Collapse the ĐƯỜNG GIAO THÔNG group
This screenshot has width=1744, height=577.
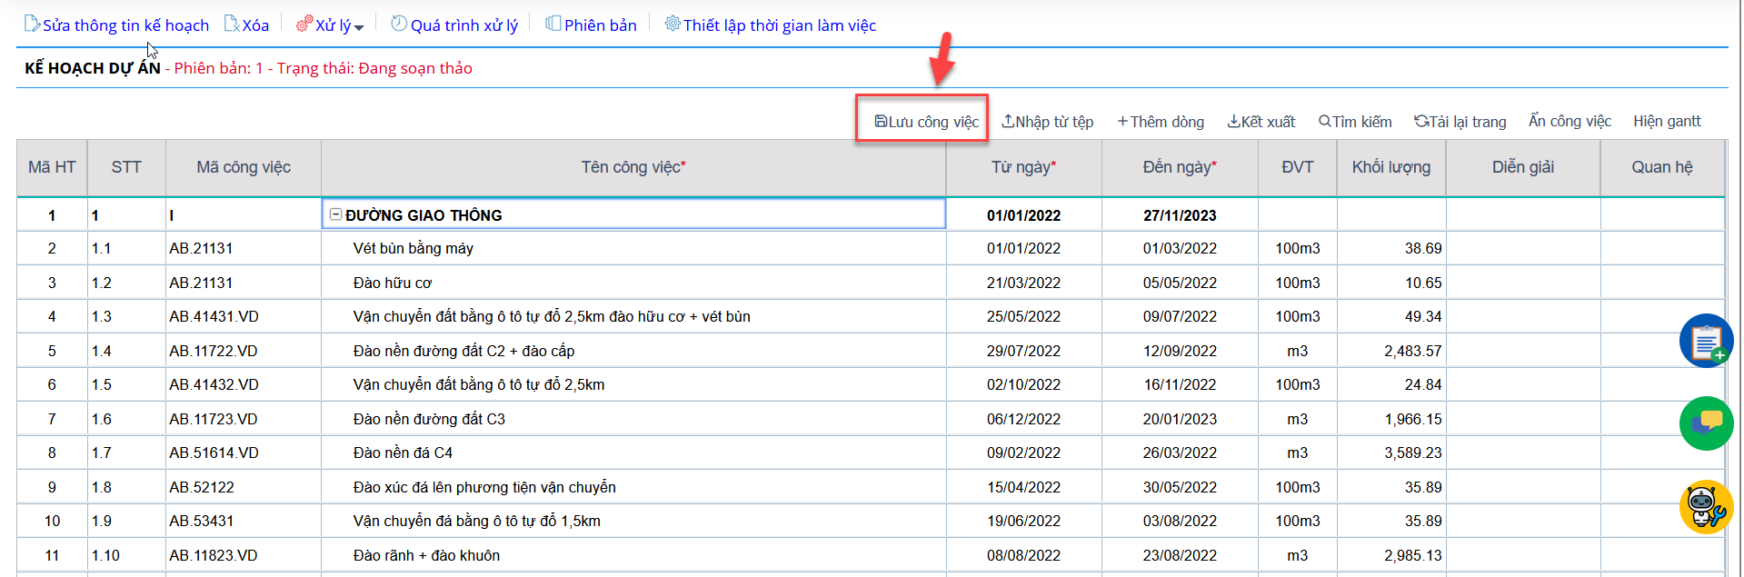pyautogui.click(x=335, y=214)
